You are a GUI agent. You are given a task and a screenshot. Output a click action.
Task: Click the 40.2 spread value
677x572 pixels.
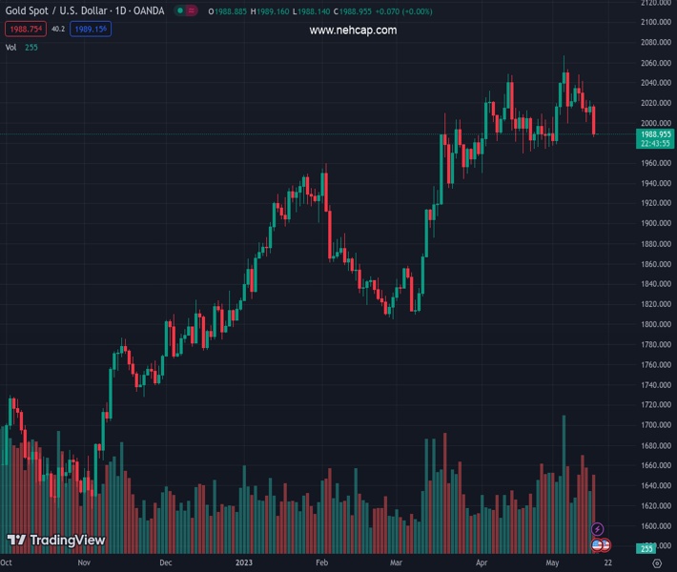[58, 30]
